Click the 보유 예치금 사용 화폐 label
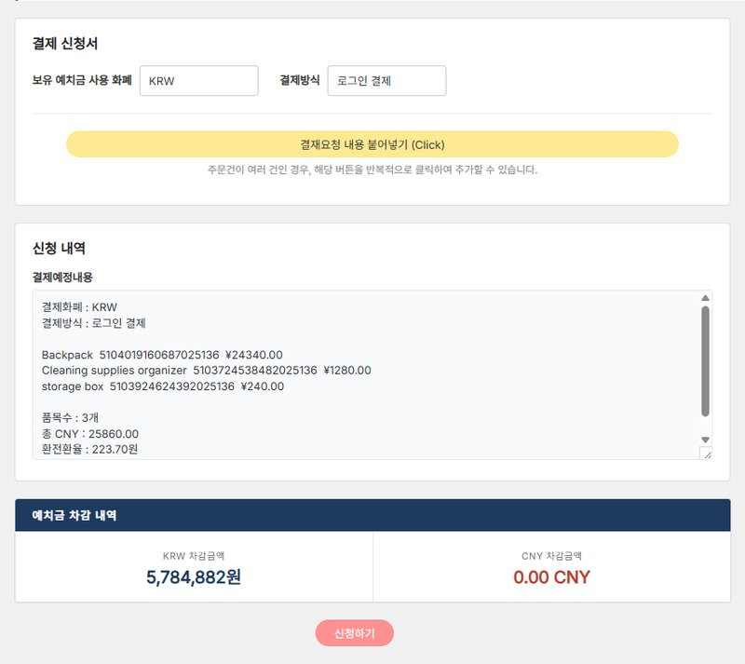 click(82, 81)
